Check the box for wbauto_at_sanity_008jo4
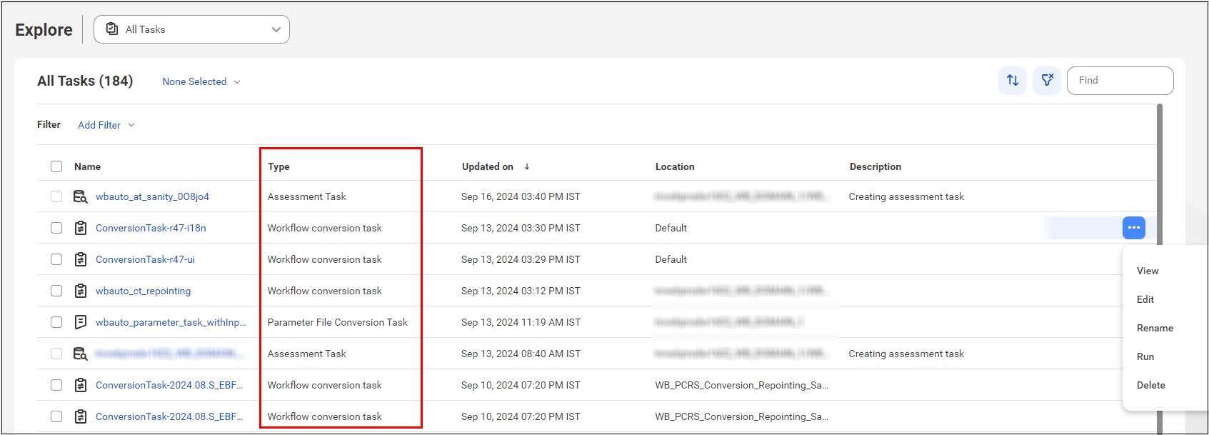 [56, 196]
